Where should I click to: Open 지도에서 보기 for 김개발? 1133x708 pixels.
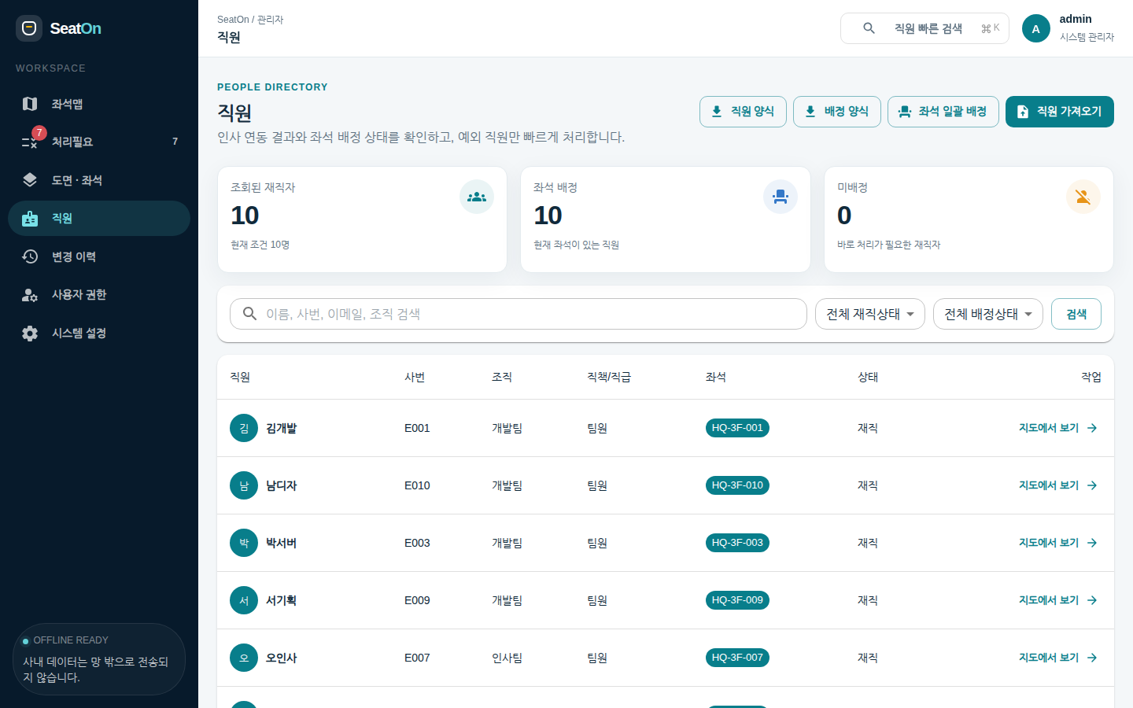(x=1058, y=428)
